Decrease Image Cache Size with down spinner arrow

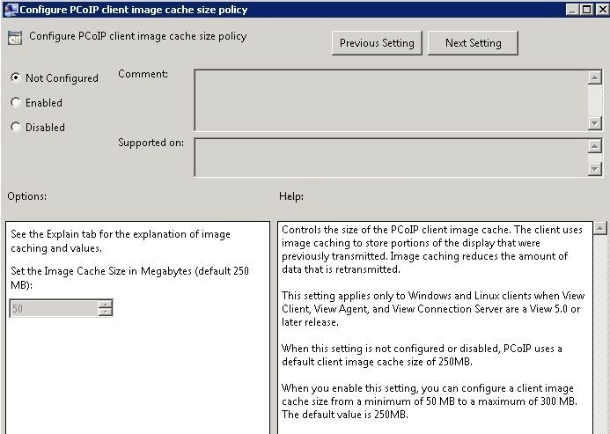coord(105,313)
